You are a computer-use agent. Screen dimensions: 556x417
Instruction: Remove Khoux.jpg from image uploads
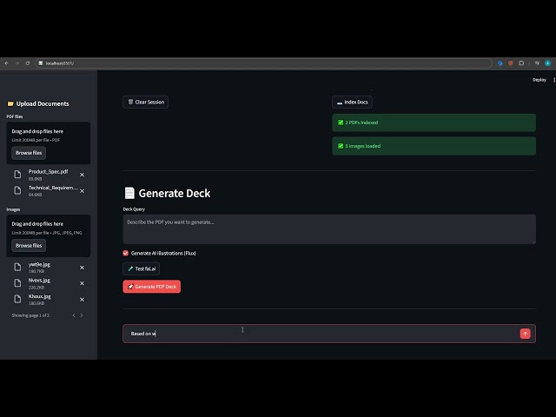point(82,300)
